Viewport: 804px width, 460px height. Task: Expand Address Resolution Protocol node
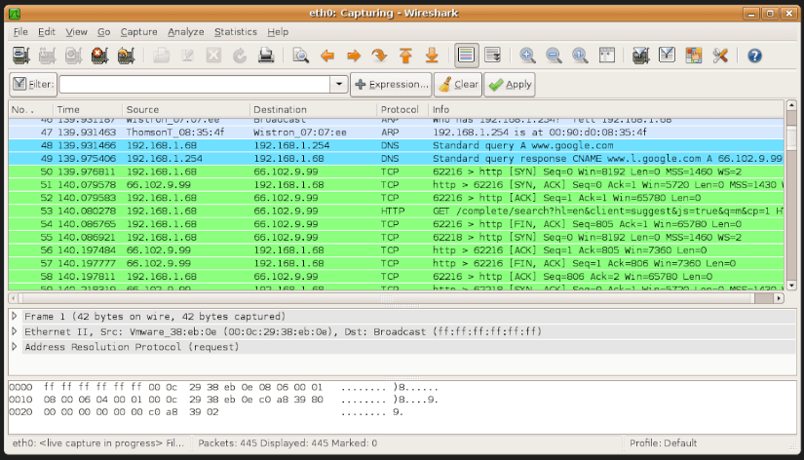click(15, 347)
